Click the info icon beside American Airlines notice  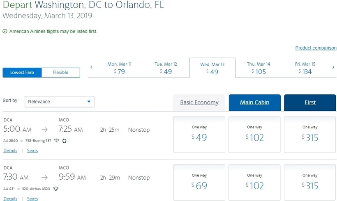[x=5, y=31]
